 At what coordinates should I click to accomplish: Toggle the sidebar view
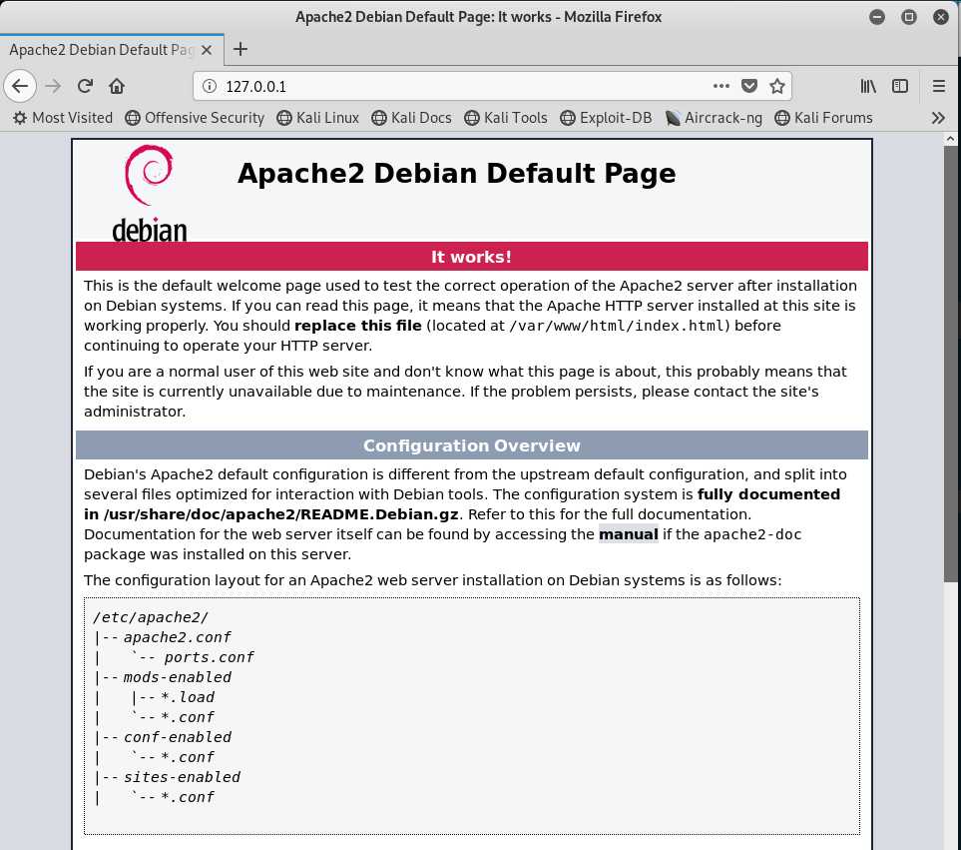click(900, 86)
